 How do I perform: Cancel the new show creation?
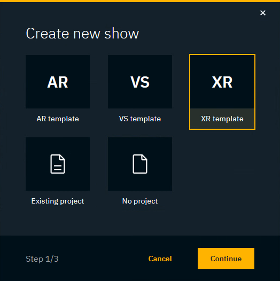[x=160, y=259]
